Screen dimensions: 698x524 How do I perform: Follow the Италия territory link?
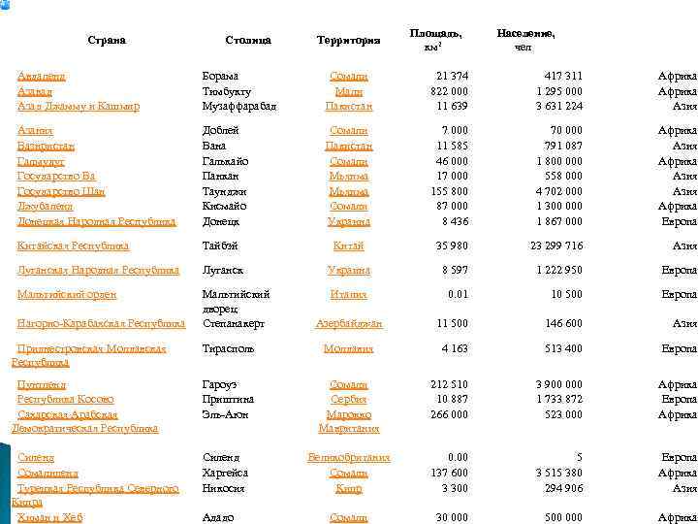click(x=349, y=295)
